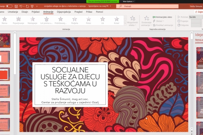The width and height of the screenshot is (203, 135).
Task: Select the Animacije tab
Action: click(x=48, y=12)
